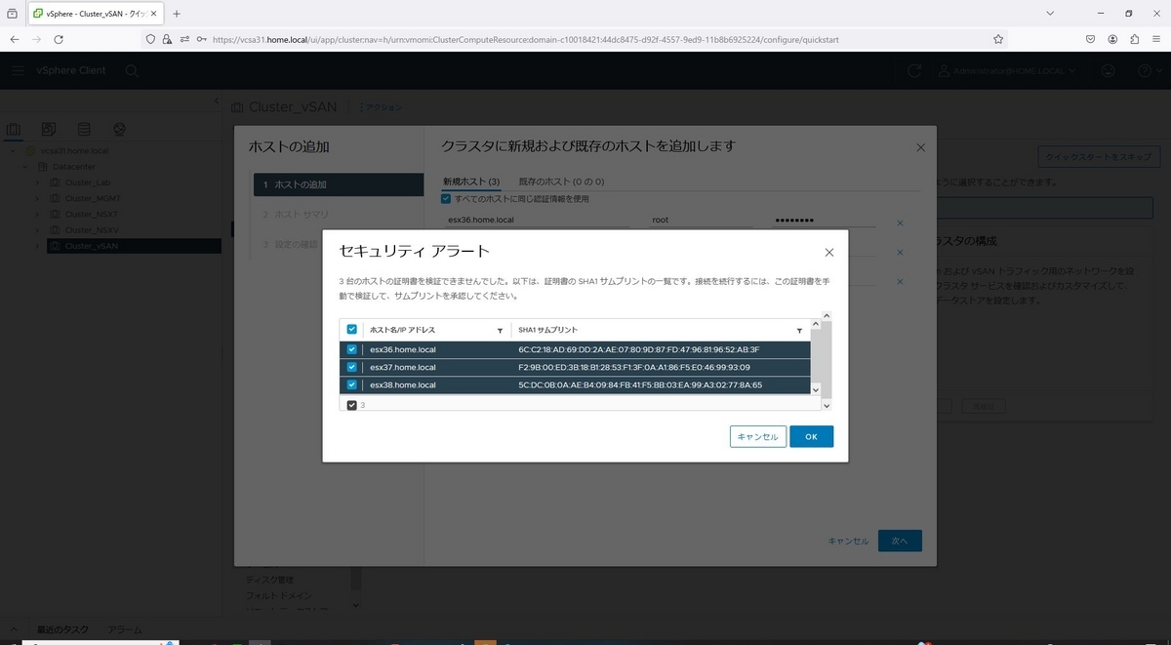The width and height of the screenshot is (1171, 645).
Task: Open the feedback smiley icon
Action: (x=1108, y=70)
